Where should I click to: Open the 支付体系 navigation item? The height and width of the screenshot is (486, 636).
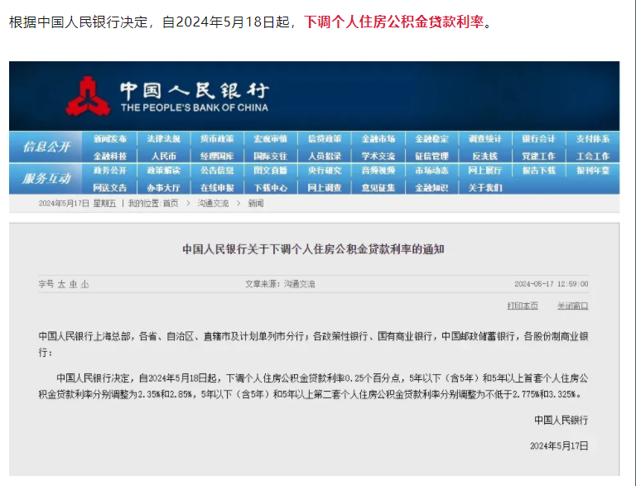pyautogui.click(x=593, y=139)
